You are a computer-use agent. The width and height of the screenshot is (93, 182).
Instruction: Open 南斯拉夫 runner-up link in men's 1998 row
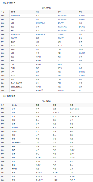(x=61, y=64)
